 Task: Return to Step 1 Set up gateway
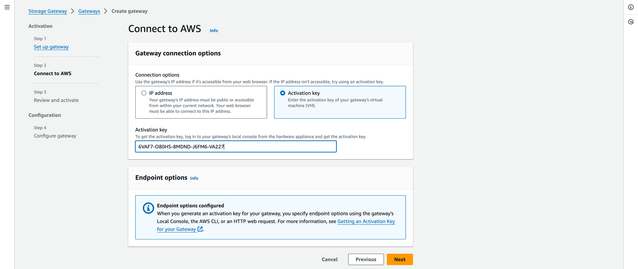point(51,47)
